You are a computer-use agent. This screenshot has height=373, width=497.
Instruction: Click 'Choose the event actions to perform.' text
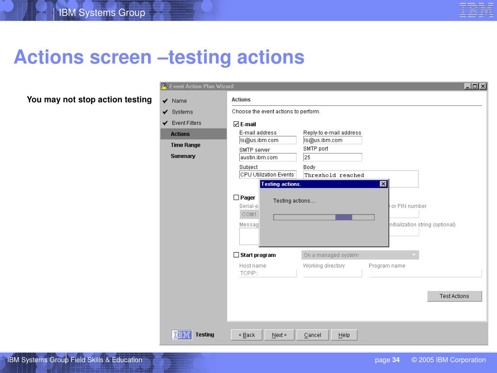tap(276, 111)
